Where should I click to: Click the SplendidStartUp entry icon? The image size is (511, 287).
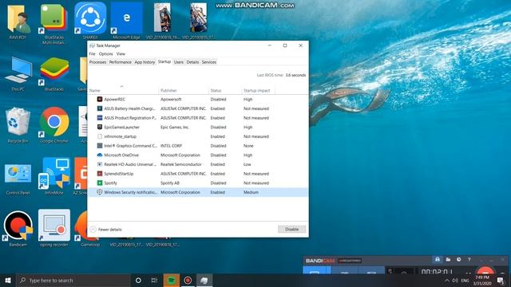[100, 174]
